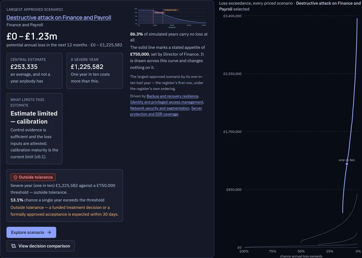The width and height of the screenshot is (362, 258).
Task: Click the '25%' x-axis tick label
Action: tap(330, 251)
